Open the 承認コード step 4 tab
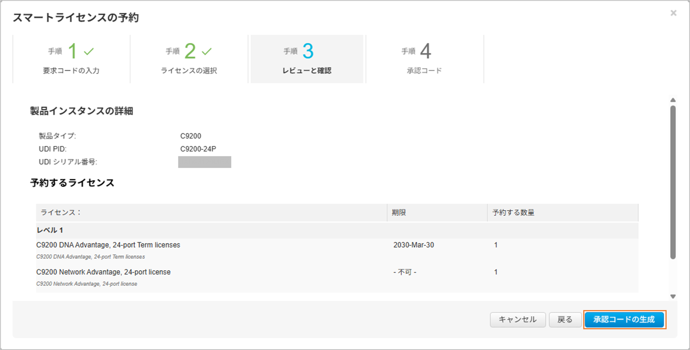 pyautogui.click(x=424, y=59)
